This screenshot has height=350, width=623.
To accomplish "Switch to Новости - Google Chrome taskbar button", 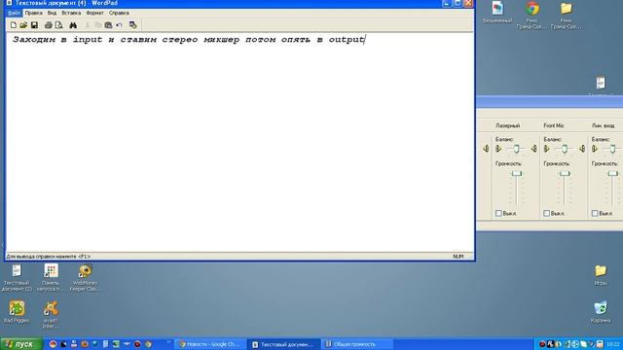I will 210,344.
